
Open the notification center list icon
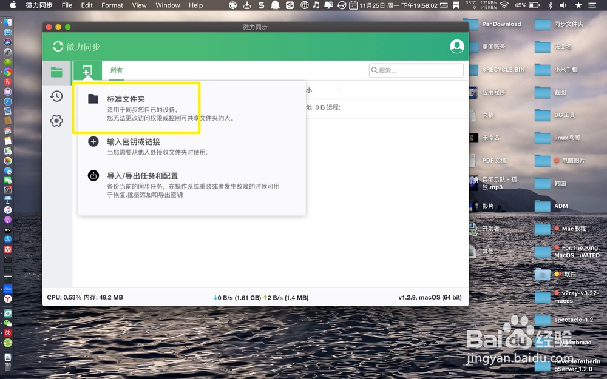pos(591,5)
